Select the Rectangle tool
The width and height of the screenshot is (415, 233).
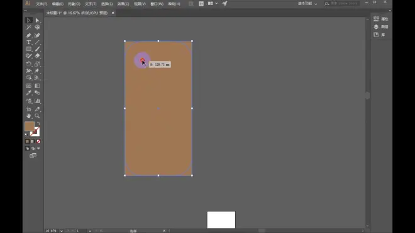28,49
